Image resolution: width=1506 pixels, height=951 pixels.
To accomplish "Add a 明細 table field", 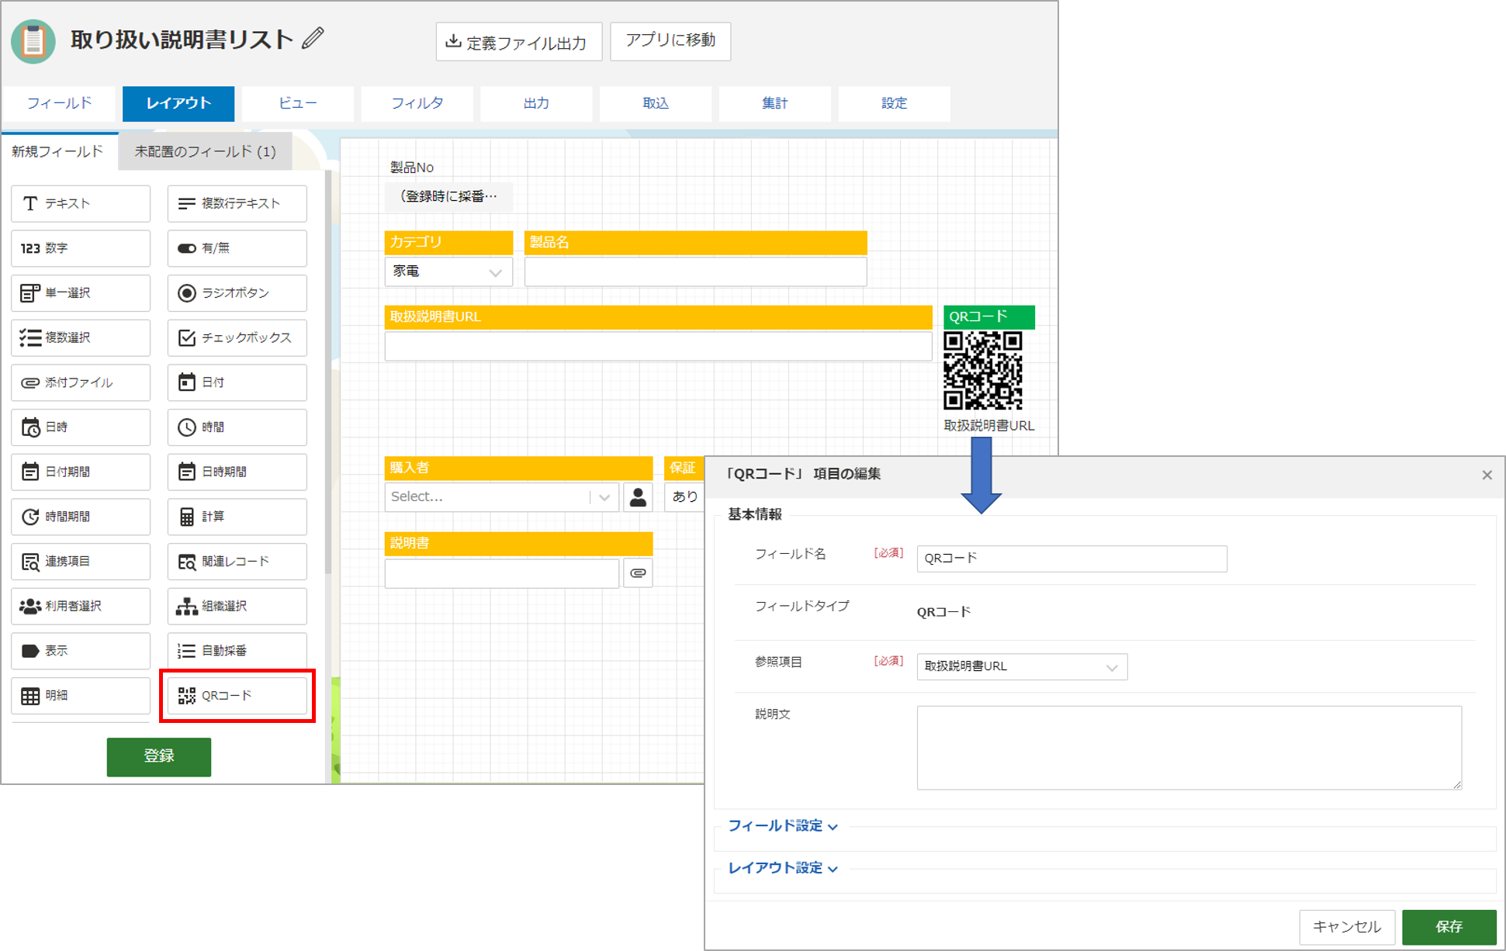I will pos(81,696).
